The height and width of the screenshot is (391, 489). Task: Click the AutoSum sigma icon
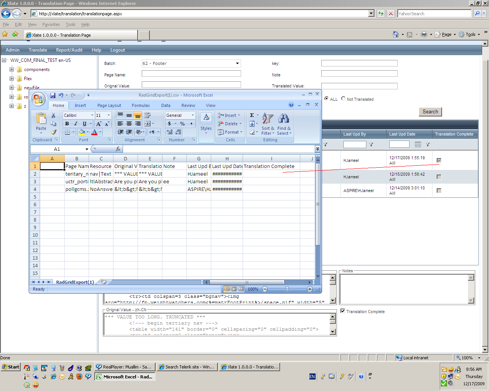[252, 115]
